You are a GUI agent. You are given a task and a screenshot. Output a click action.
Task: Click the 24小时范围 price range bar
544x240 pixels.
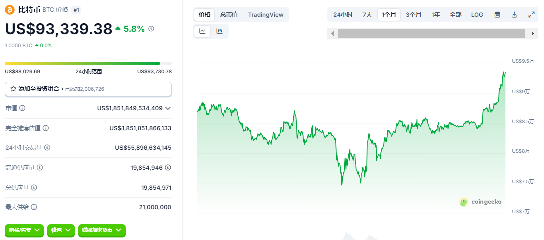click(88, 64)
